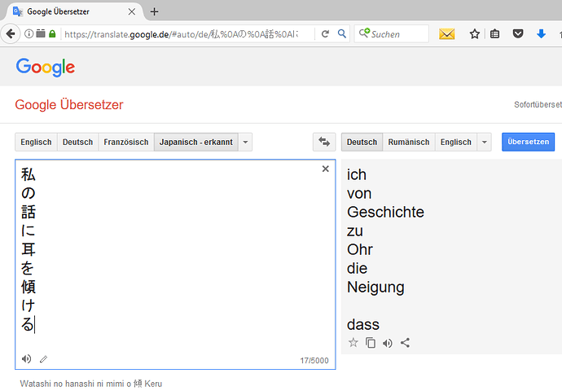
Task: Select Deutsch as target language
Action: 362,142
